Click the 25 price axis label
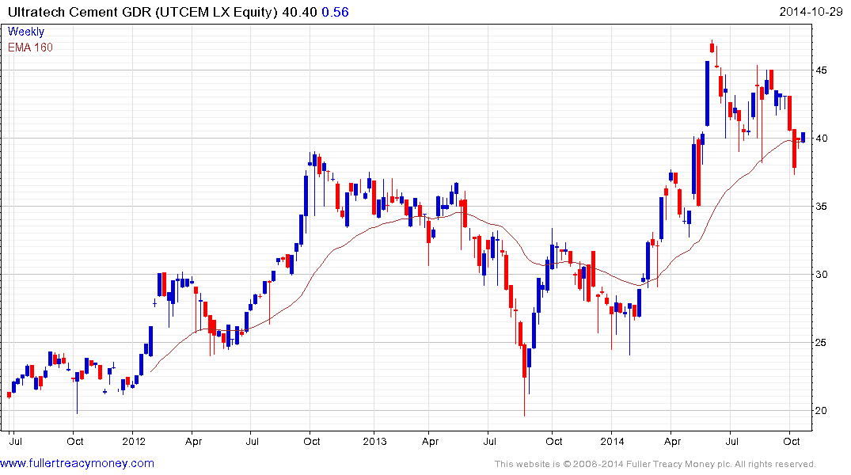This screenshot has height=475, width=851. click(822, 342)
